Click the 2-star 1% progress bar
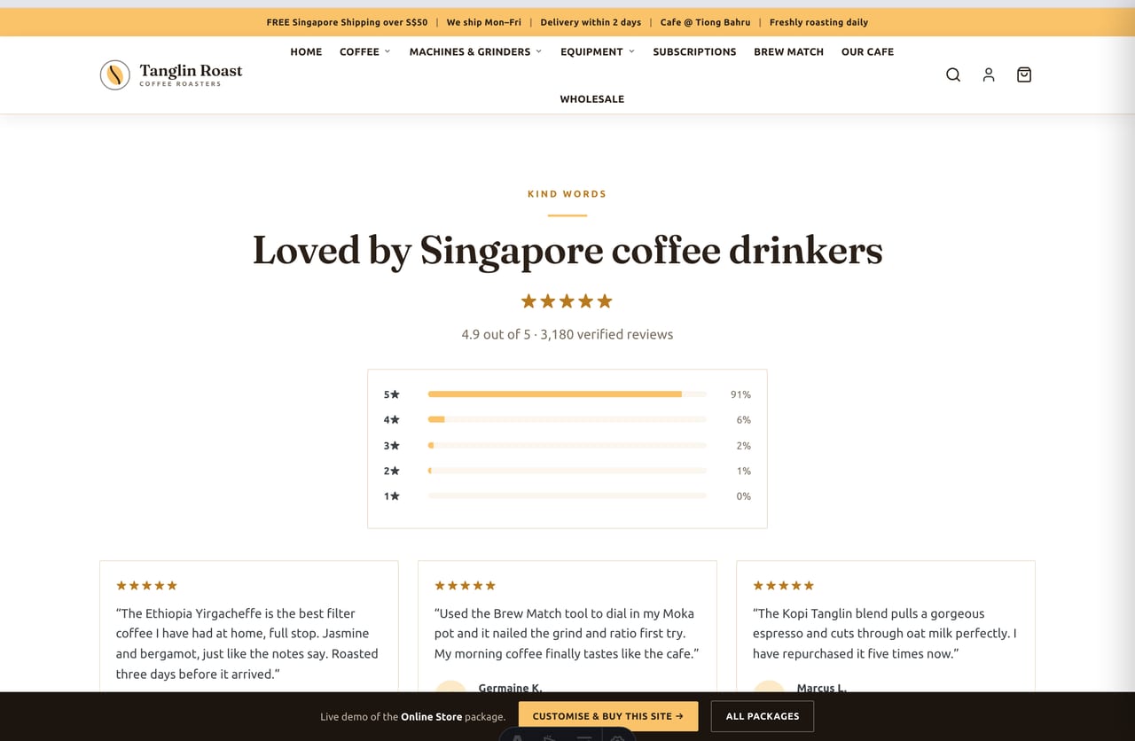Screen dimensions: 1135x741 [x=567, y=472]
